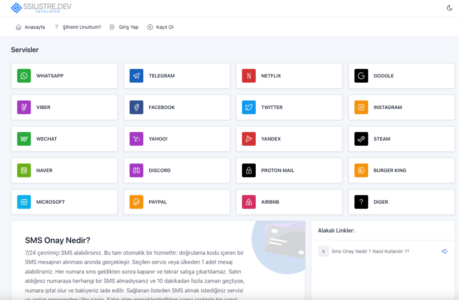Viewport: 459px width, 300px height.
Task: Select the YAHOO! service label
Action: [x=158, y=139]
